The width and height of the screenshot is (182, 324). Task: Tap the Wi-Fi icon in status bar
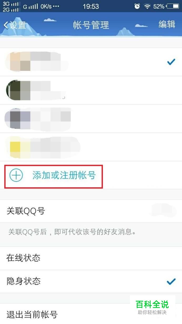pyautogui.click(x=147, y=6)
